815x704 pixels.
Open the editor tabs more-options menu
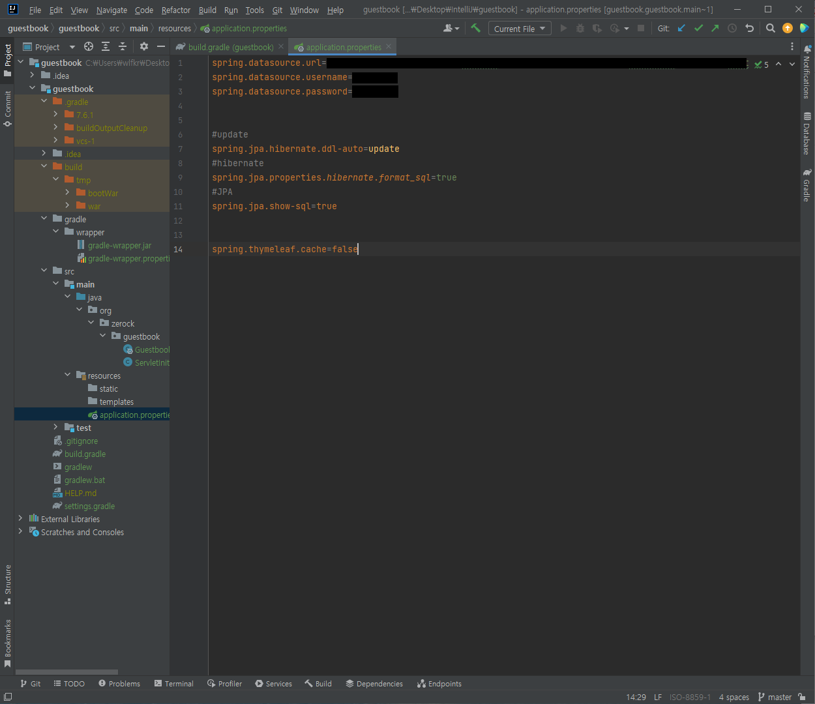click(x=792, y=46)
